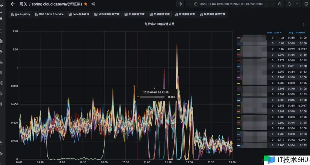310x165 pixels.
Task: Open the jgs-es-proxy dashboard link
Action: (21, 14)
